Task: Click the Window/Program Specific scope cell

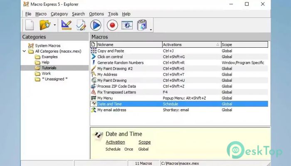Action: tap(243, 63)
